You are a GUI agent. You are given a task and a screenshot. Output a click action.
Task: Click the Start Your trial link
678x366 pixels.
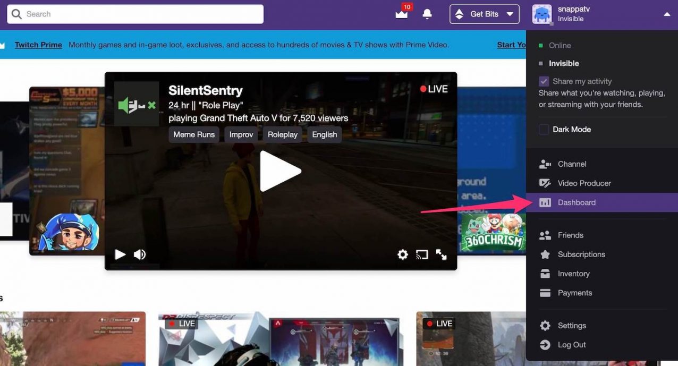[511, 45]
